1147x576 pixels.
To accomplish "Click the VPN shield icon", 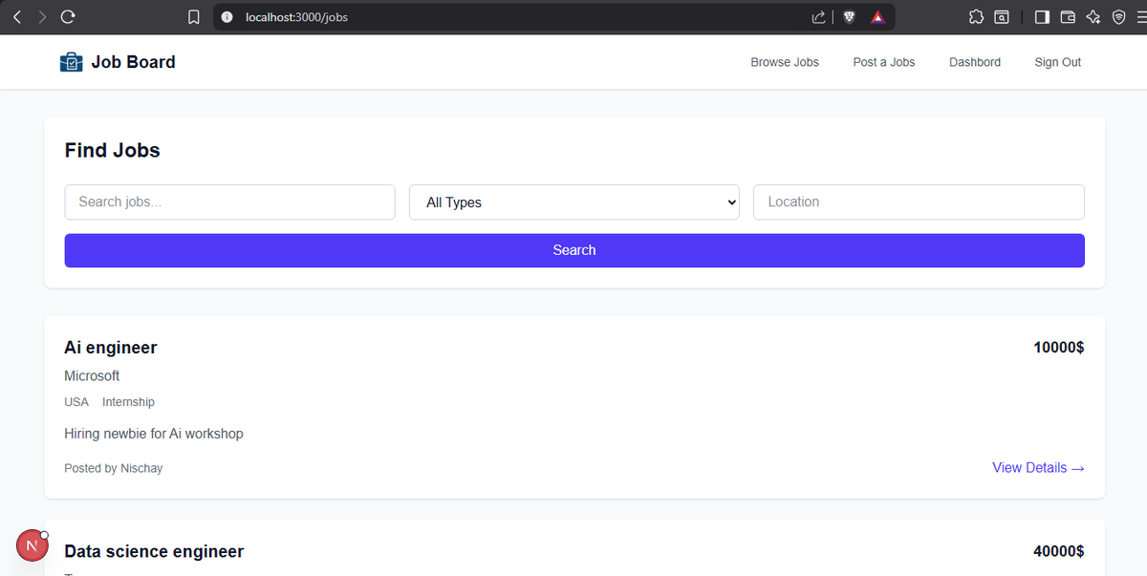I will point(1118,16).
